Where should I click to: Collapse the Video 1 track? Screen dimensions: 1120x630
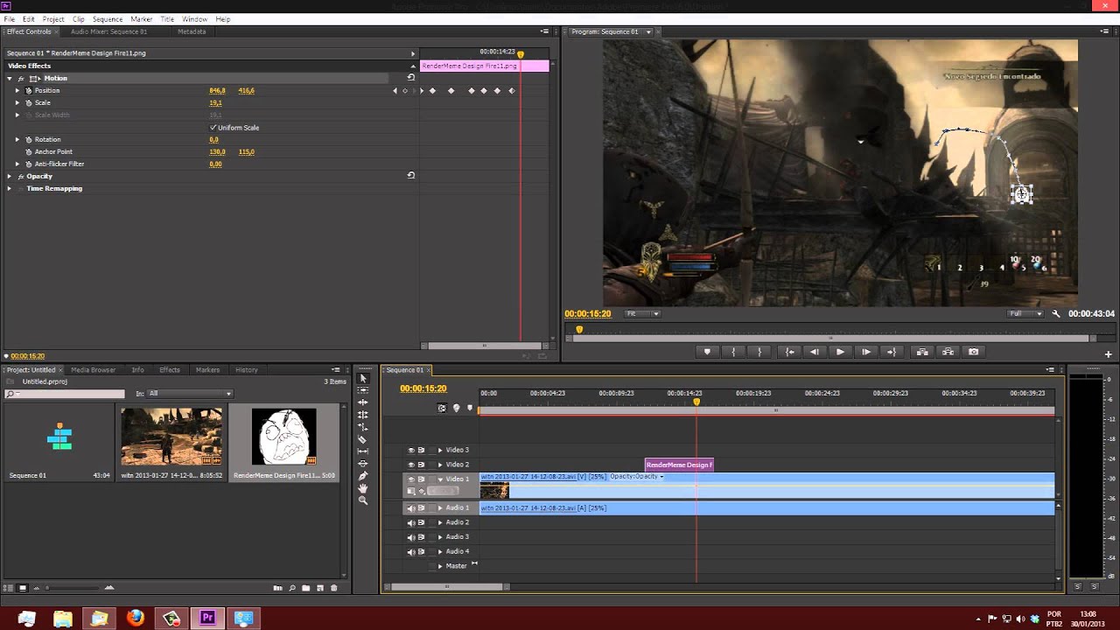[440, 479]
